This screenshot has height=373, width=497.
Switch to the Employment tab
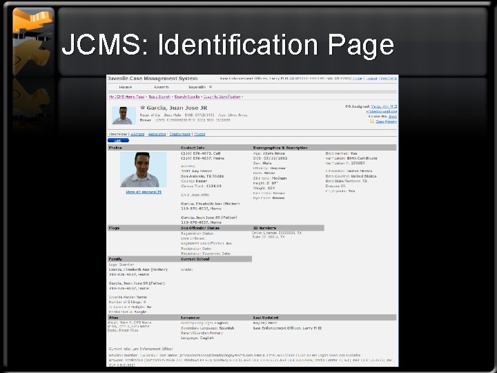click(x=179, y=134)
